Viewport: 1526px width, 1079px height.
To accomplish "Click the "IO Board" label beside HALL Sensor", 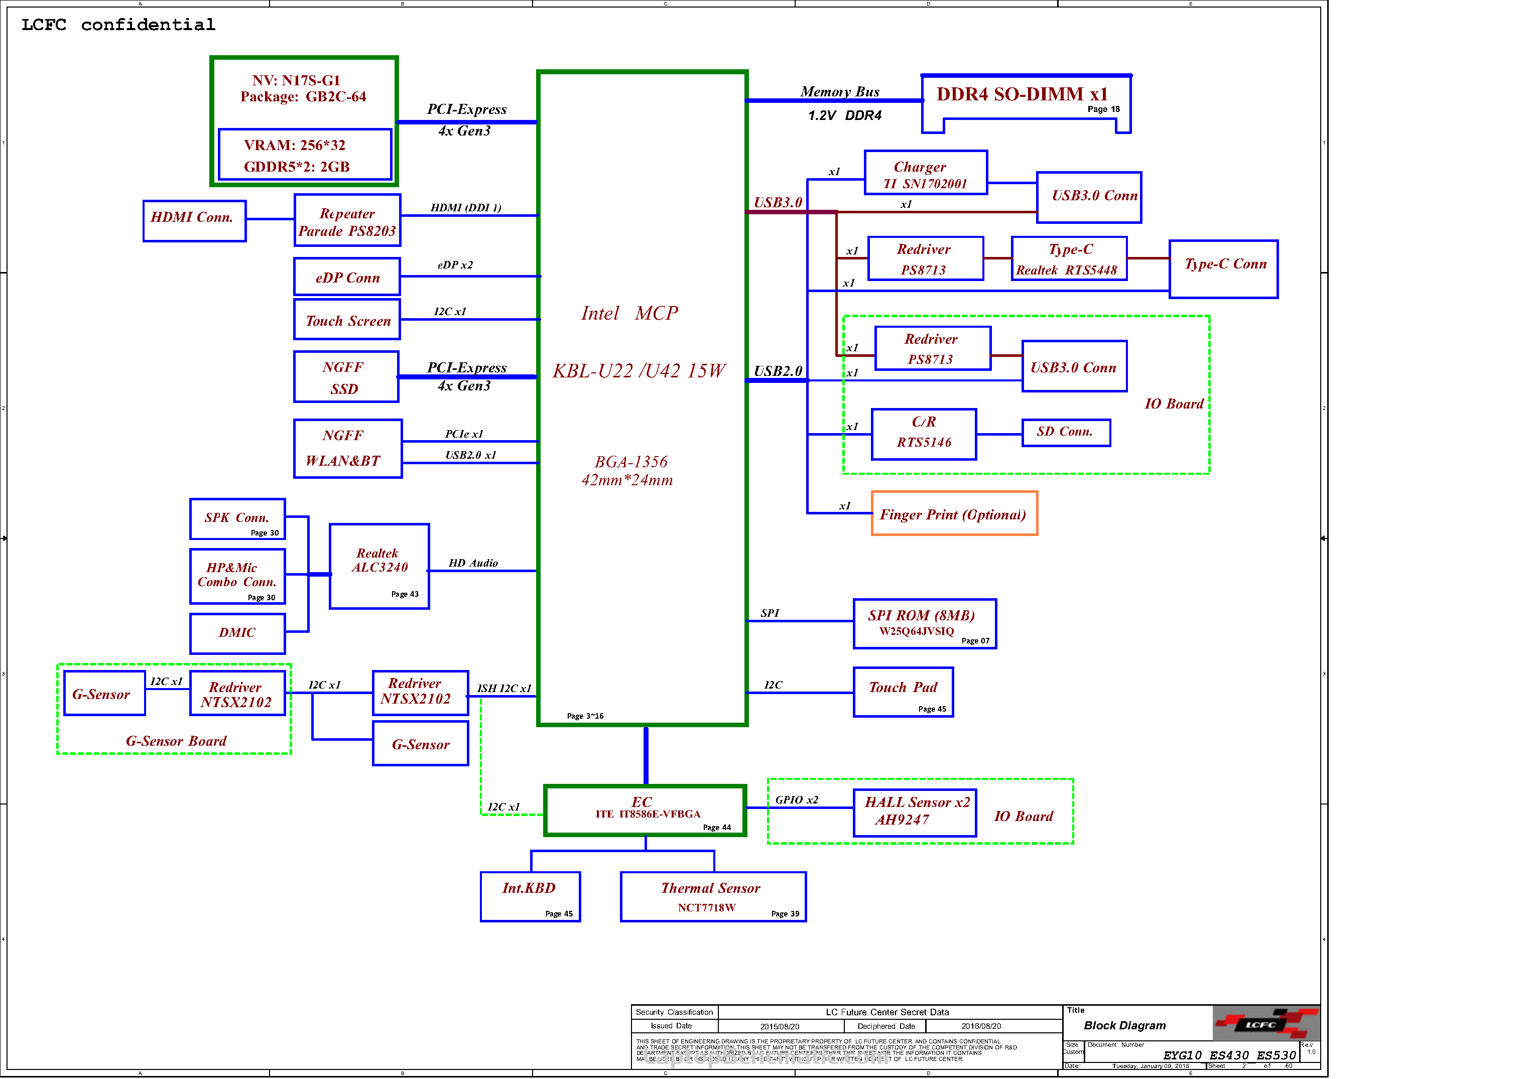I will [x=1024, y=817].
